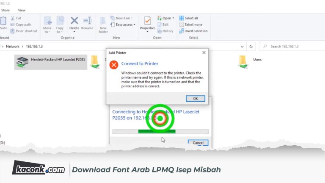This screenshot has width=325, height=183.
Task: Open the Move to command
Action: coord(47,25)
